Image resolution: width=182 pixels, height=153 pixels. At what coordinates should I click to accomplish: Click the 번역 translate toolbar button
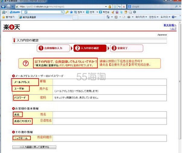(90, 12)
